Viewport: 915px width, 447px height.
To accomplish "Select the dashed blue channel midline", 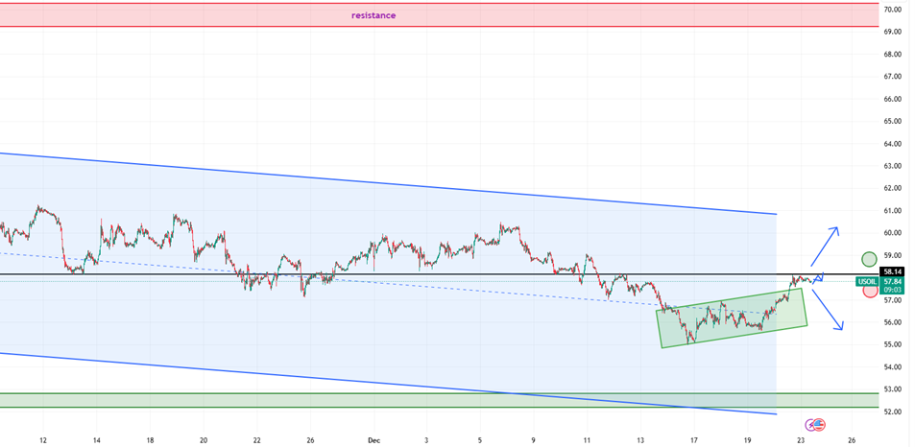I will point(384,283).
